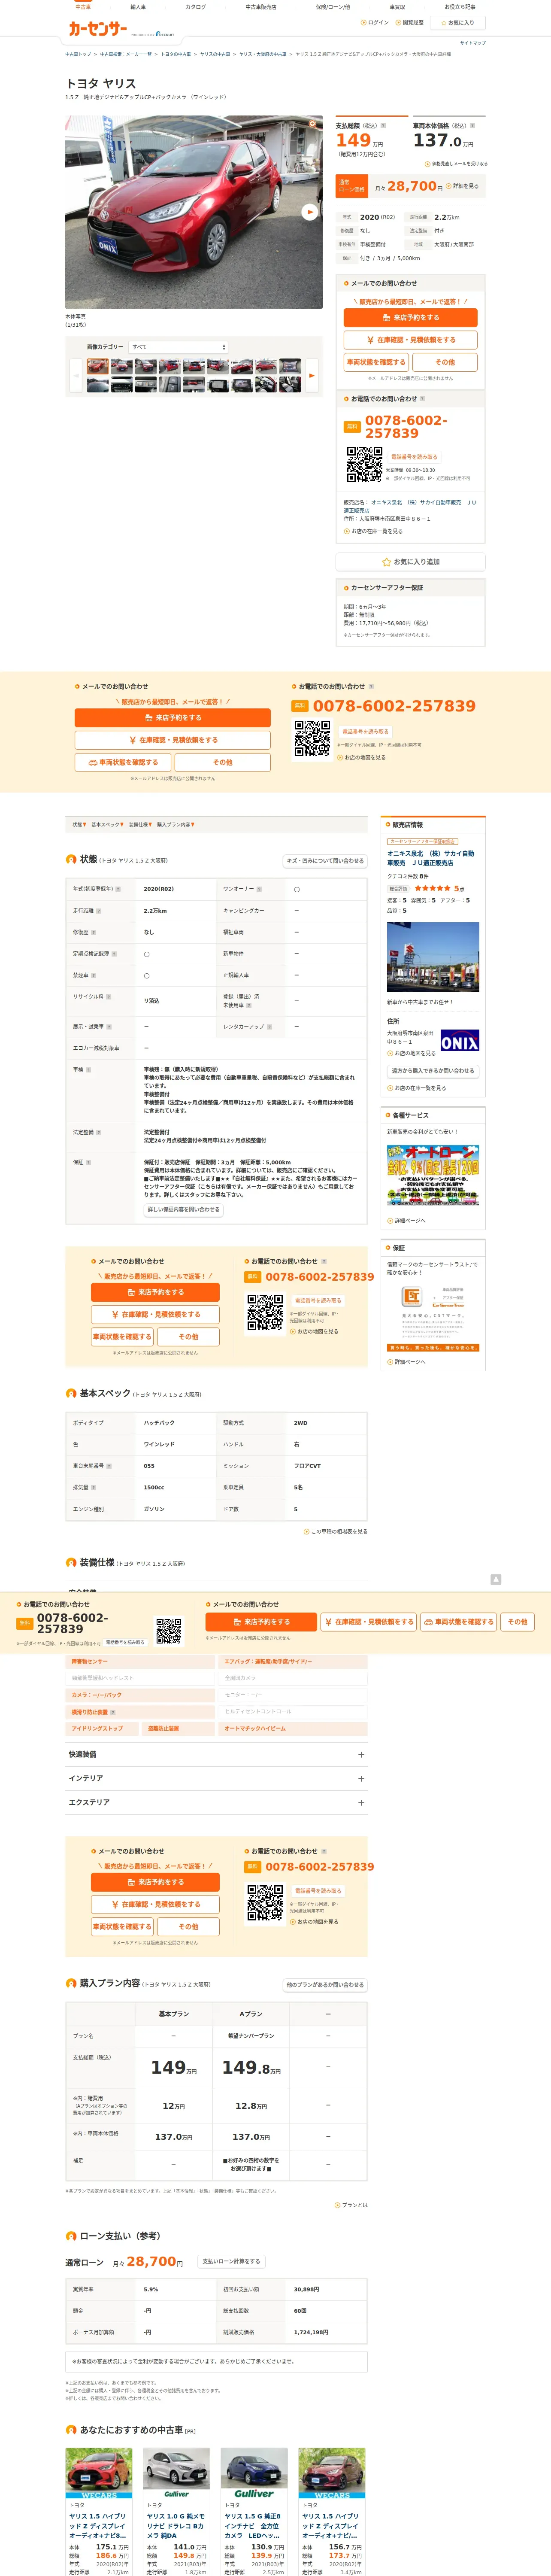Open the help icon next to 保証 in the 状態 table
Viewport: 551px width, 2576px height.
point(89,1163)
